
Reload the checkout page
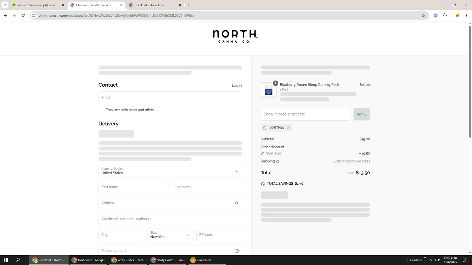[x=23, y=15]
